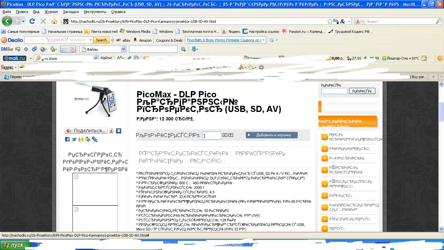Stop loading with the X icon
The height and width of the screenshot is (250, 444).
pyautogui.click(x=43, y=21)
